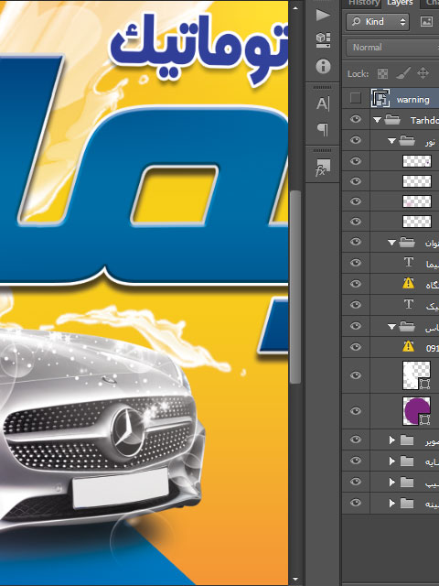Open the Normal blend mode dropdown
The height and width of the screenshot is (586, 439).
coord(392,48)
